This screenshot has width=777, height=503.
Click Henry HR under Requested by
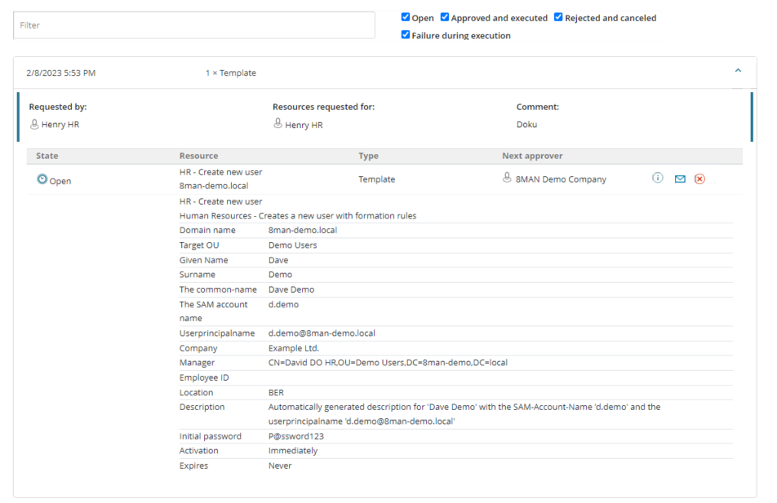click(x=60, y=125)
